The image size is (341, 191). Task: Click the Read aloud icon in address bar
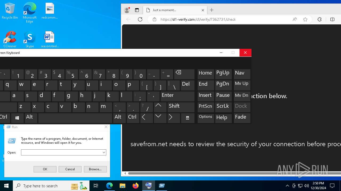tap(295, 19)
